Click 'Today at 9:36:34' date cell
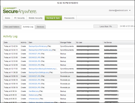Viewport: 135px width, 103px height. (10, 91)
